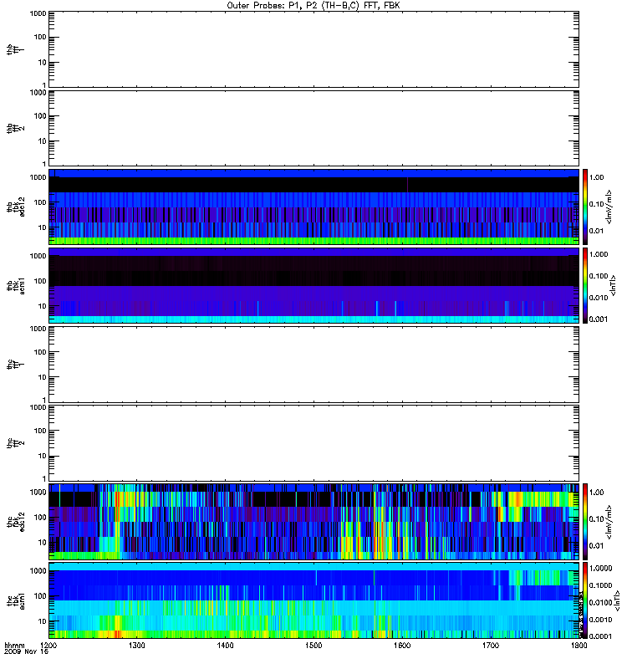Click the 1800 time axis label
Viewport: 627px width, 669px height.
click(579, 646)
